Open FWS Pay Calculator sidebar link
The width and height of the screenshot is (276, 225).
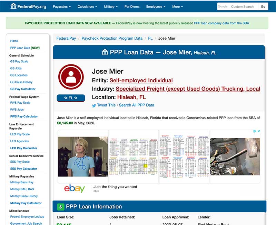click(x=24, y=116)
